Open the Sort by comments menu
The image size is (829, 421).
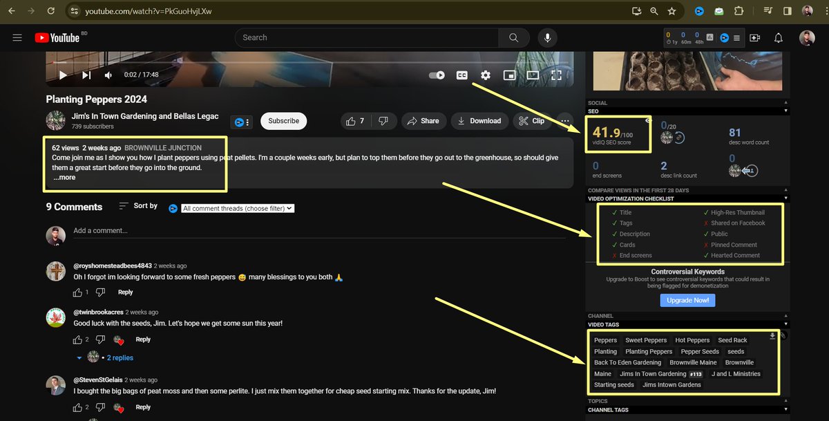click(x=138, y=206)
